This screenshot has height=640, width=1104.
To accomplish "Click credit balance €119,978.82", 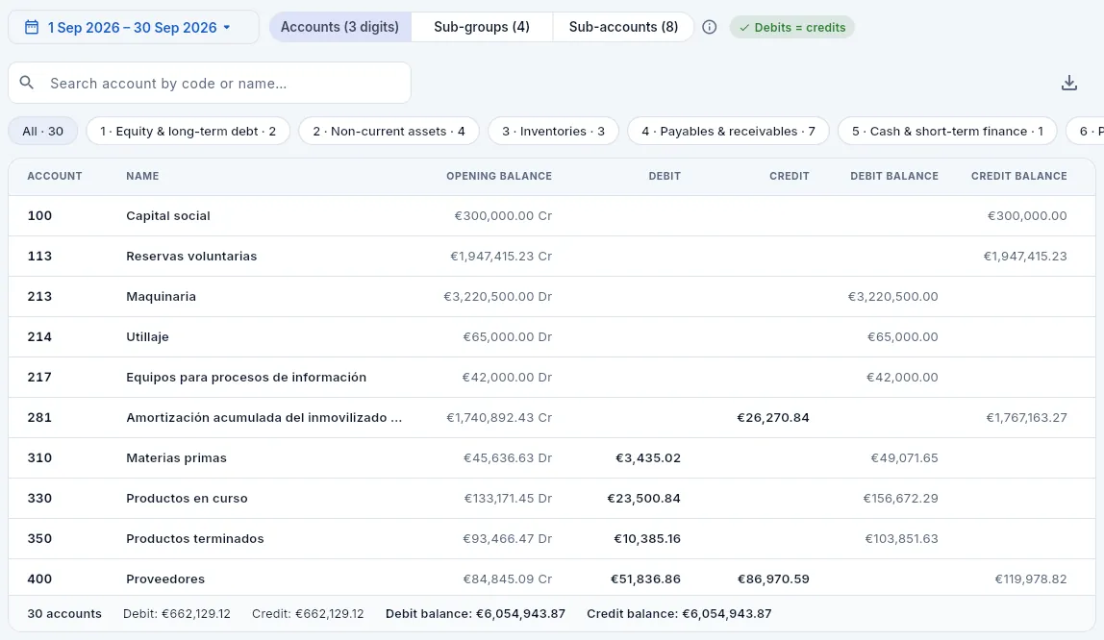I will pos(1031,578).
